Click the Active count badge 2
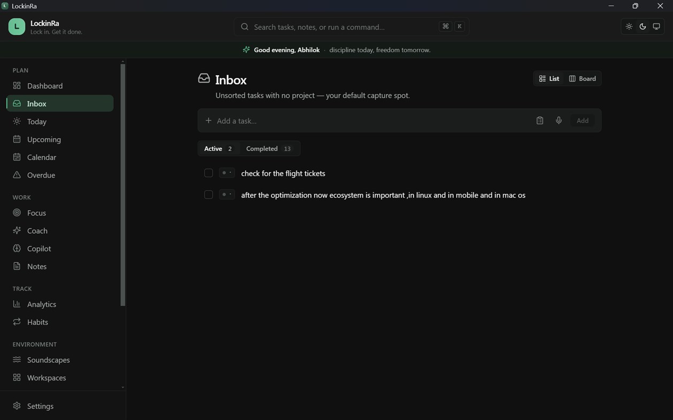This screenshot has height=420, width=673. [x=230, y=148]
